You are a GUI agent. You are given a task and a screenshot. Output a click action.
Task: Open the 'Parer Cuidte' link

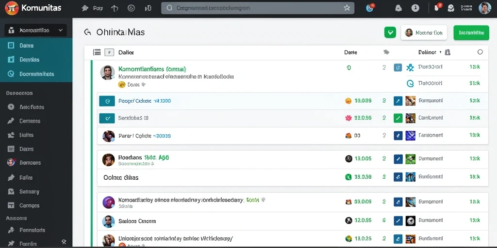(x=145, y=136)
